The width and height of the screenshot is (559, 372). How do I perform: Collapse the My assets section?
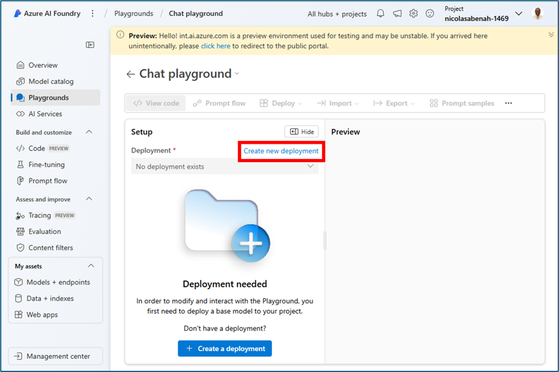coord(91,266)
